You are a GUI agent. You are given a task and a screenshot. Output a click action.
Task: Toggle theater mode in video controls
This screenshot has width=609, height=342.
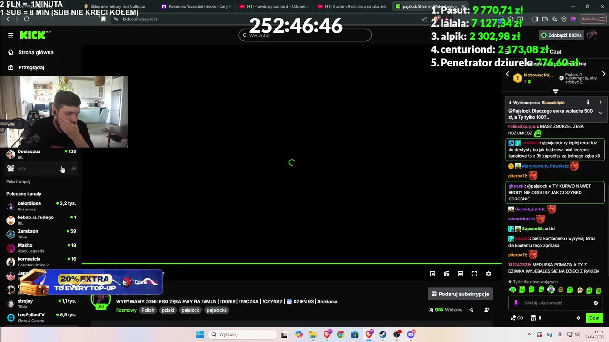point(460,274)
